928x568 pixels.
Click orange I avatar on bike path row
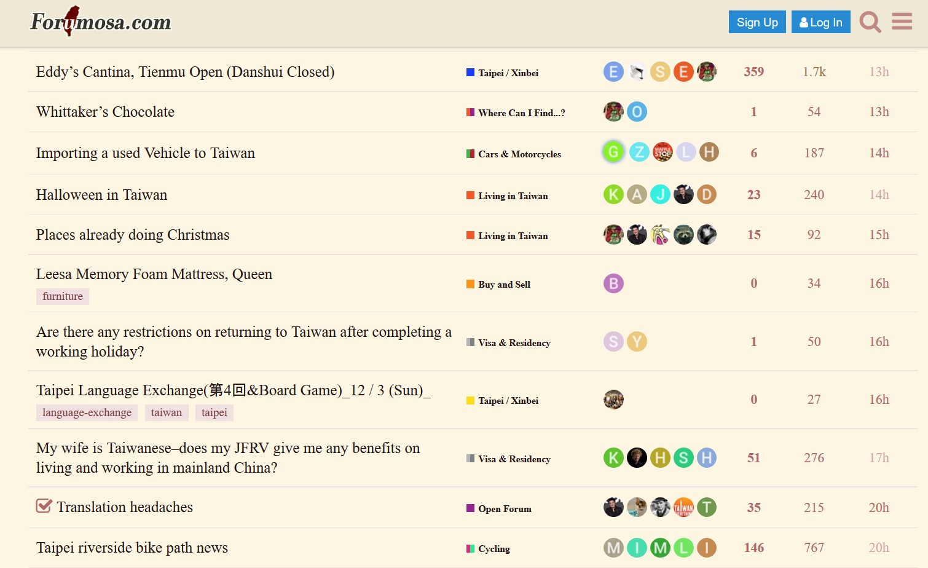pos(707,548)
